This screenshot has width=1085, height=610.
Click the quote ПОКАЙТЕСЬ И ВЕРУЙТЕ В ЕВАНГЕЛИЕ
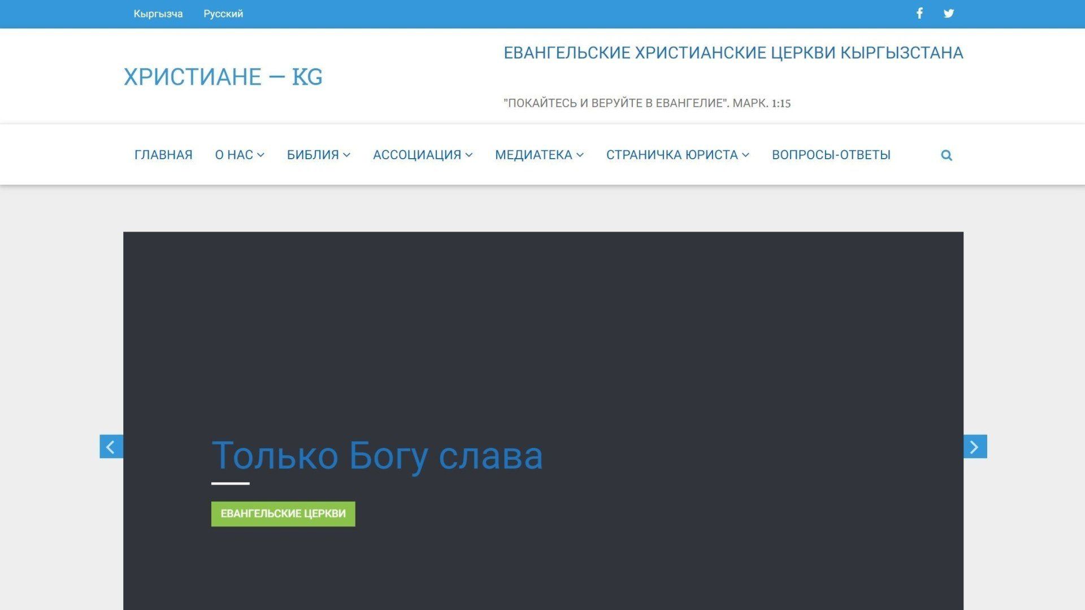point(647,103)
